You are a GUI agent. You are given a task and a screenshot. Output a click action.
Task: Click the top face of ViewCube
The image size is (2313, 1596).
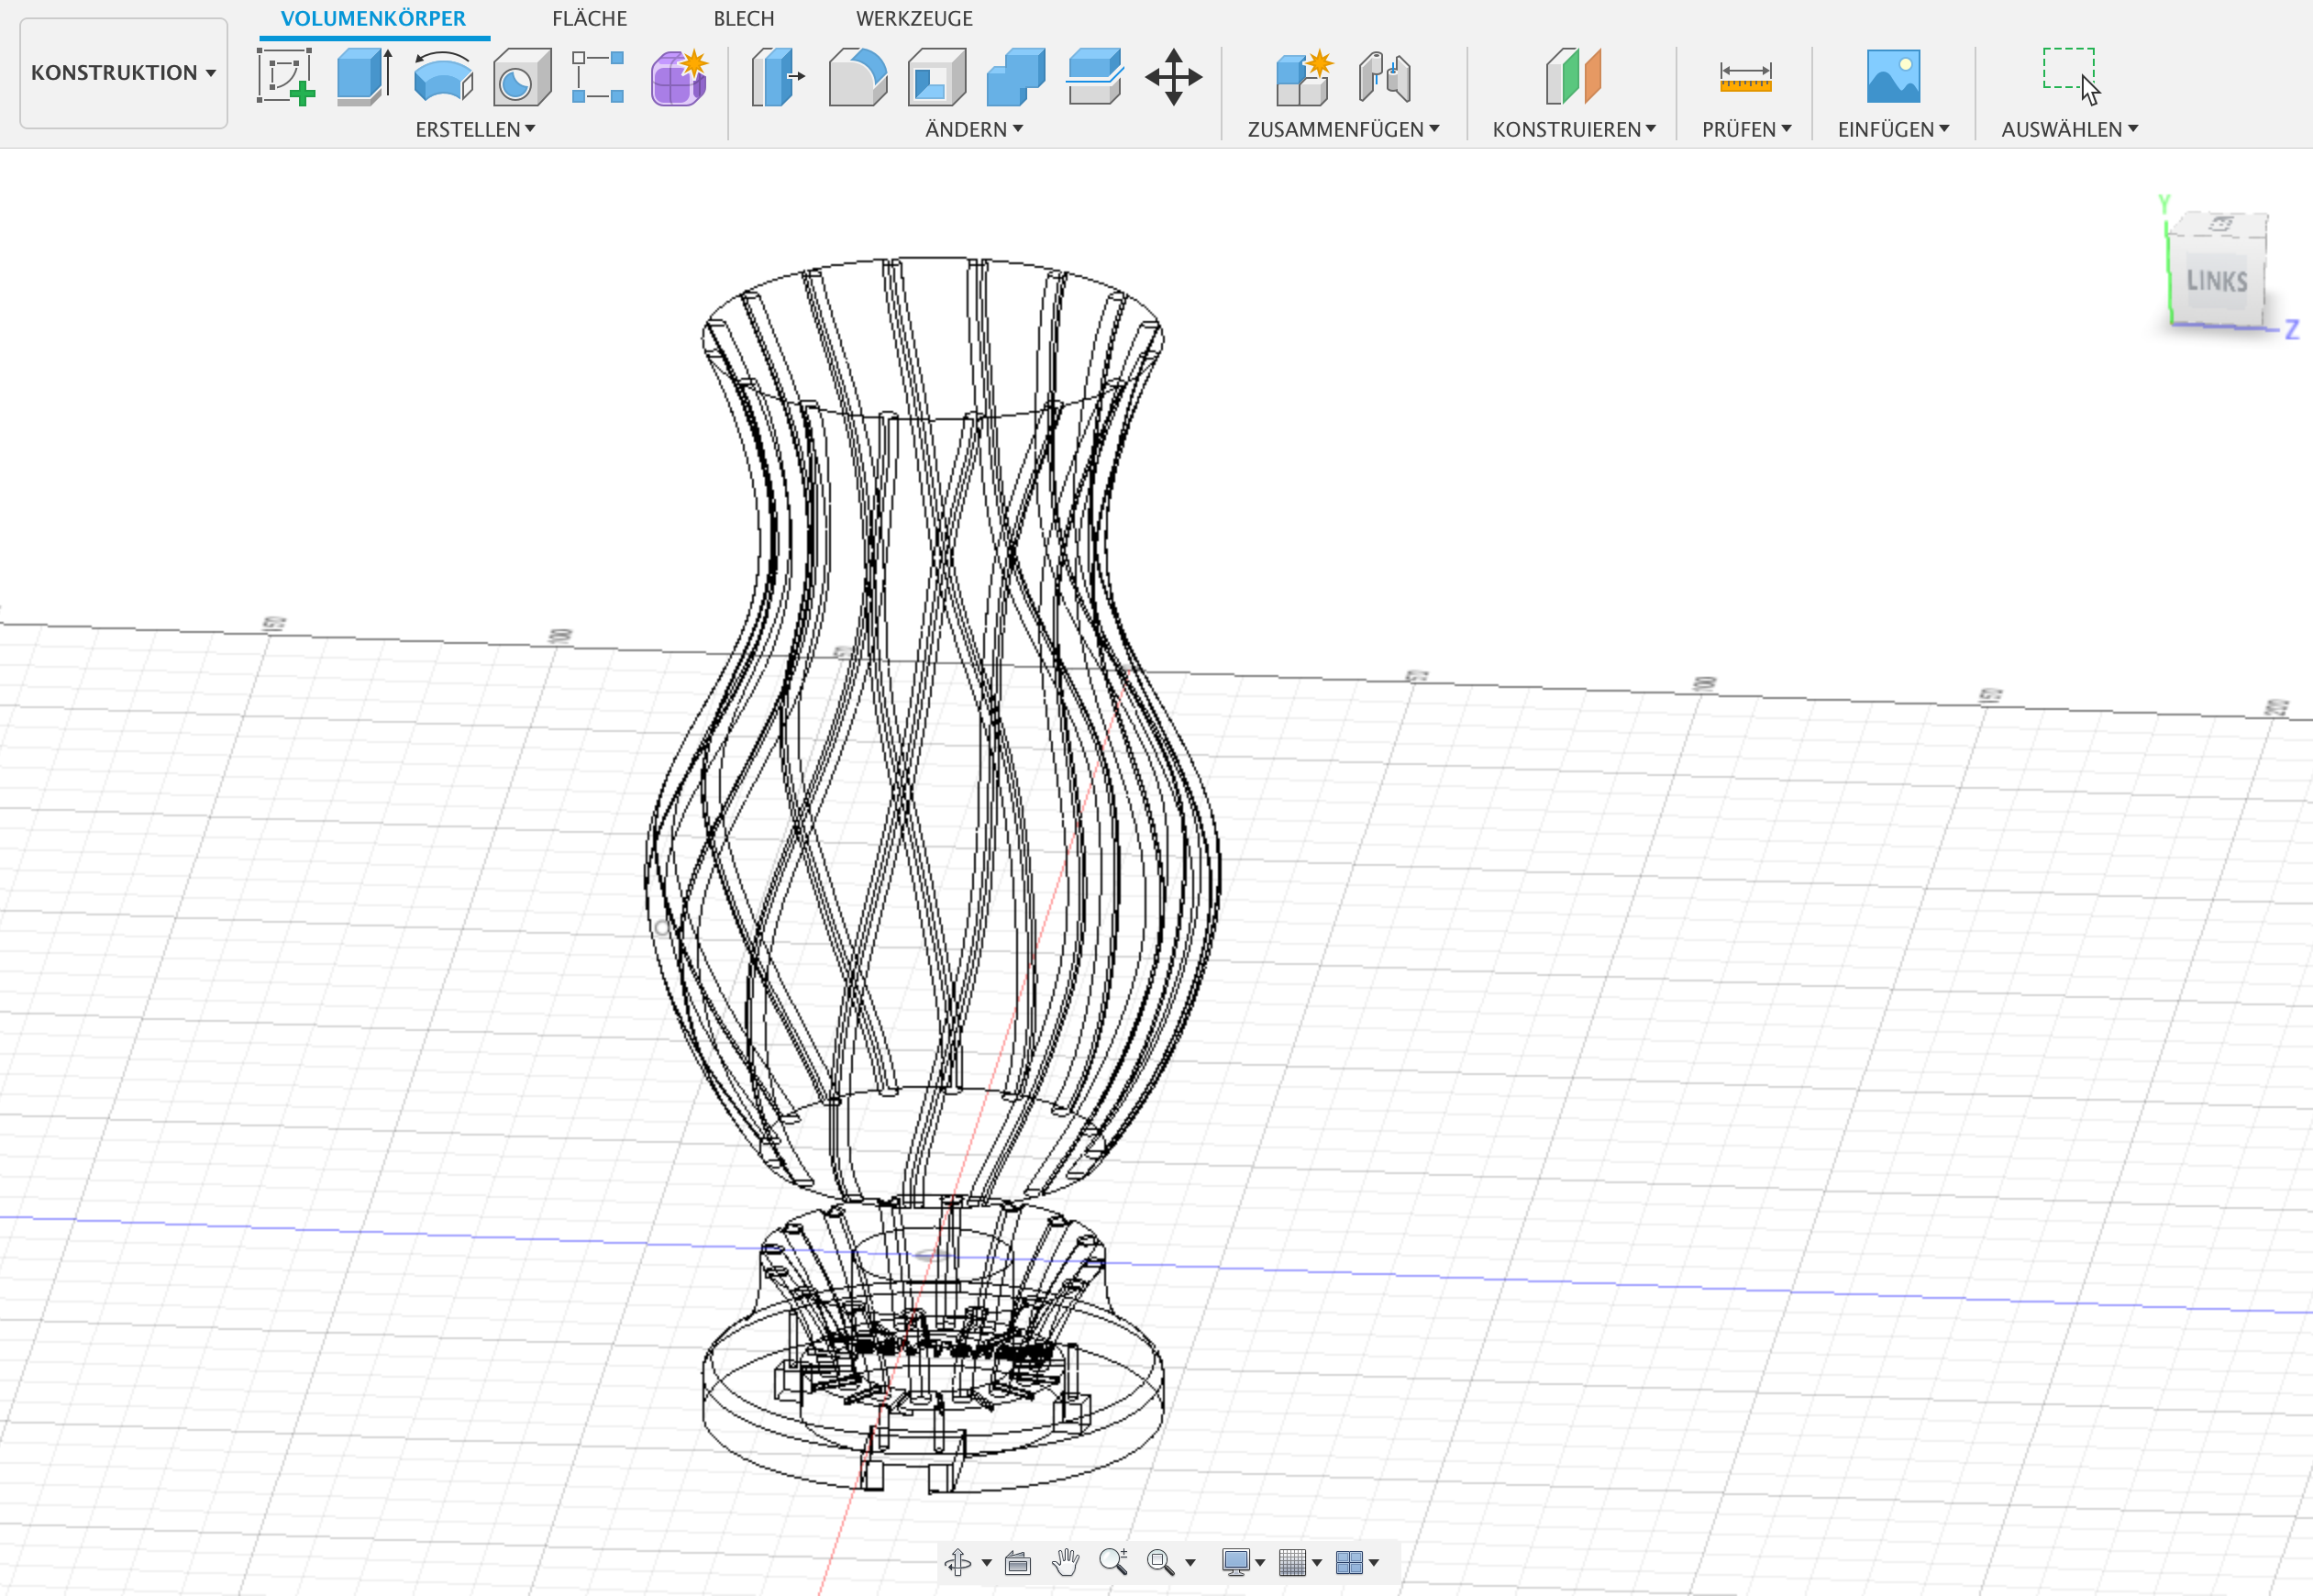click(x=2221, y=224)
